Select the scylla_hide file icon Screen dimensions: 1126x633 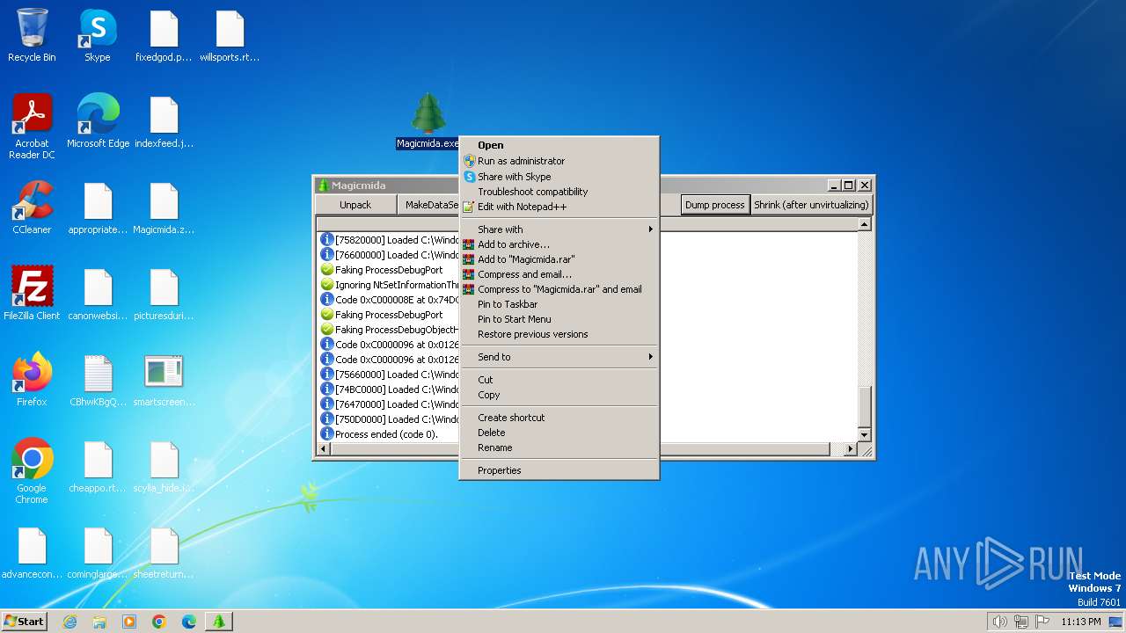[x=164, y=466]
